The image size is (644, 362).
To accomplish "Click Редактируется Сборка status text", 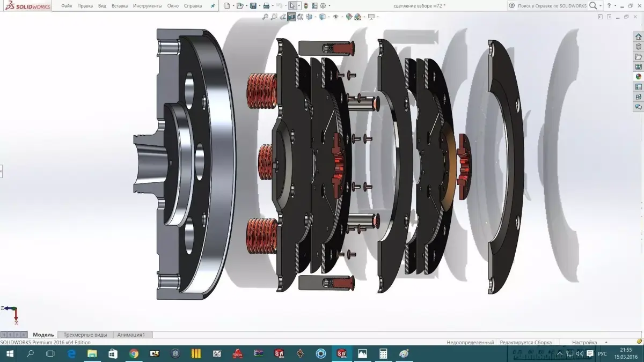I will click(525, 342).
